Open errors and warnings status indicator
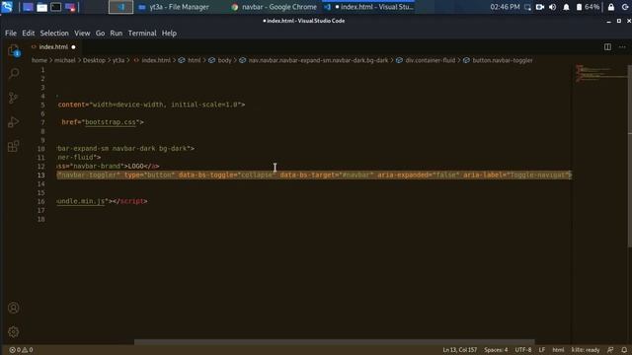The height and width of the screenshot is (355, 632). click(22, 350)
